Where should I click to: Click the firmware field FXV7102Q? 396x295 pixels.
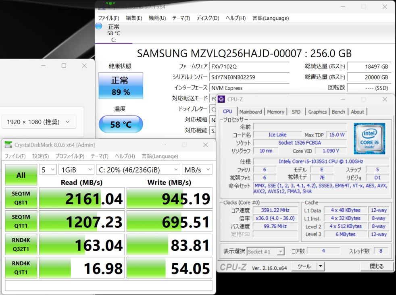[x=249, y=66]
